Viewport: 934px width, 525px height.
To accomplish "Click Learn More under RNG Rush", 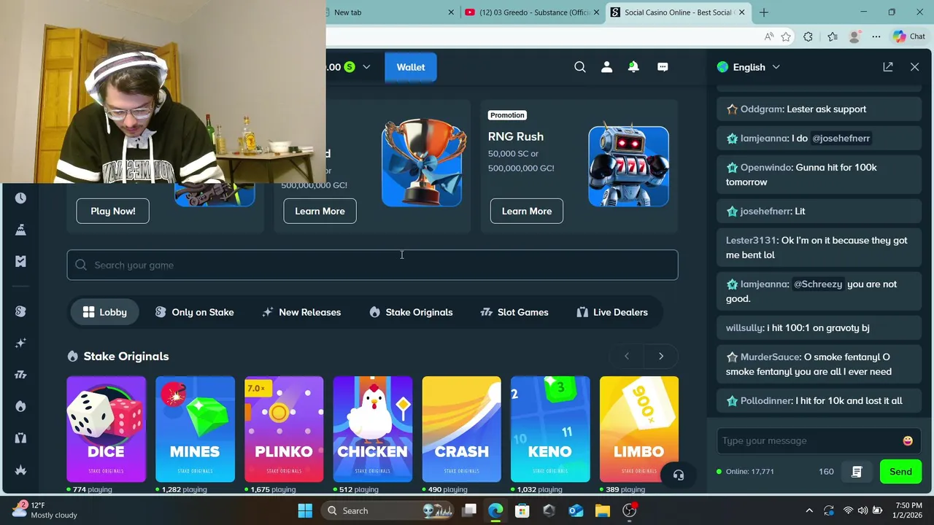I will pyautogui.click(x=527, y=211).
